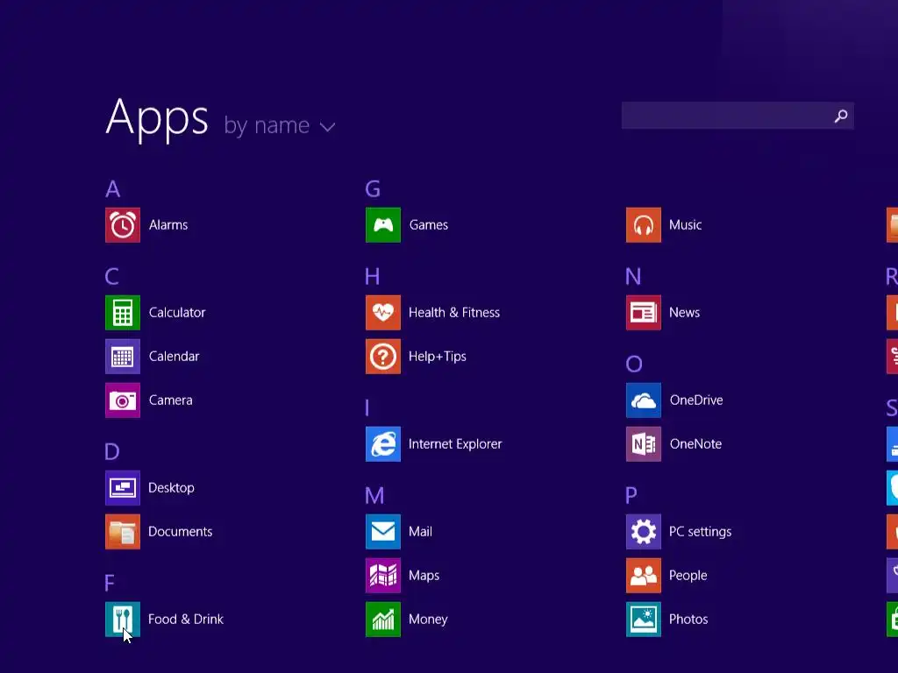Click the 'Calculator' label text

coord(177,313)
